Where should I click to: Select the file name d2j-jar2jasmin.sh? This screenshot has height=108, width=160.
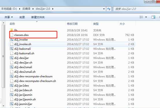point(25,99)
